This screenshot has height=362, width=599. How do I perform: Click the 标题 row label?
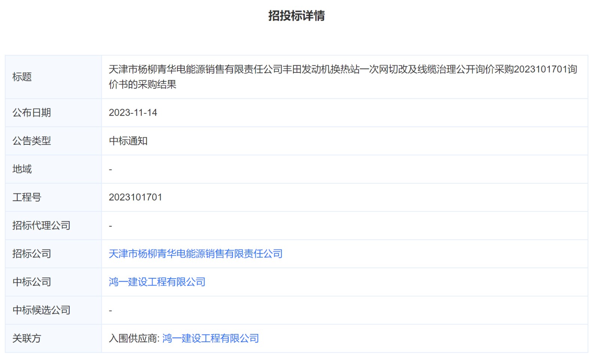point(22,77)
